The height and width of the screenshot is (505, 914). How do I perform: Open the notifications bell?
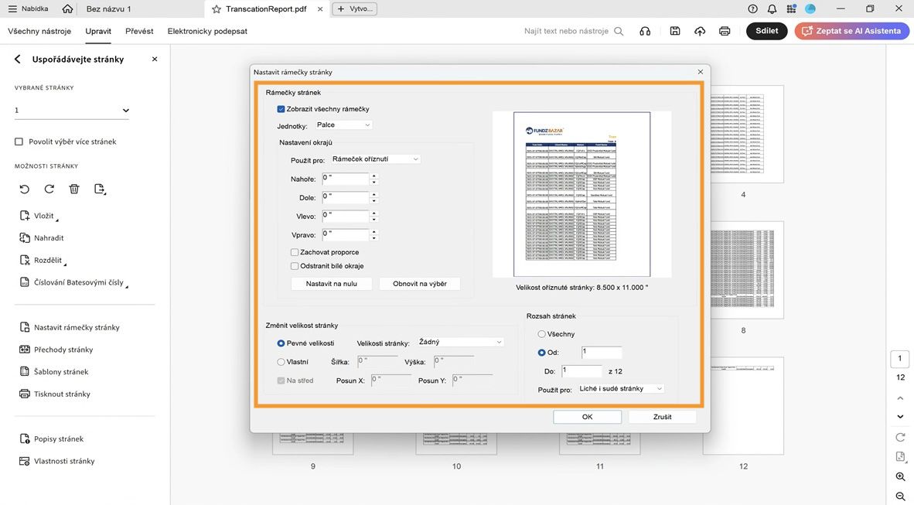[772, 9]
